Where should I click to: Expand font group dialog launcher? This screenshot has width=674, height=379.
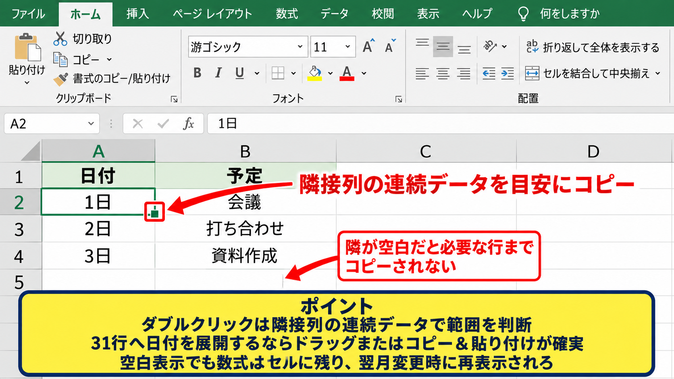point(399,99)
